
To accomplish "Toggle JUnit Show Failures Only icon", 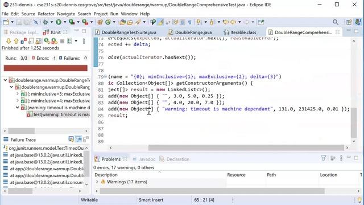I will point(23,41).
